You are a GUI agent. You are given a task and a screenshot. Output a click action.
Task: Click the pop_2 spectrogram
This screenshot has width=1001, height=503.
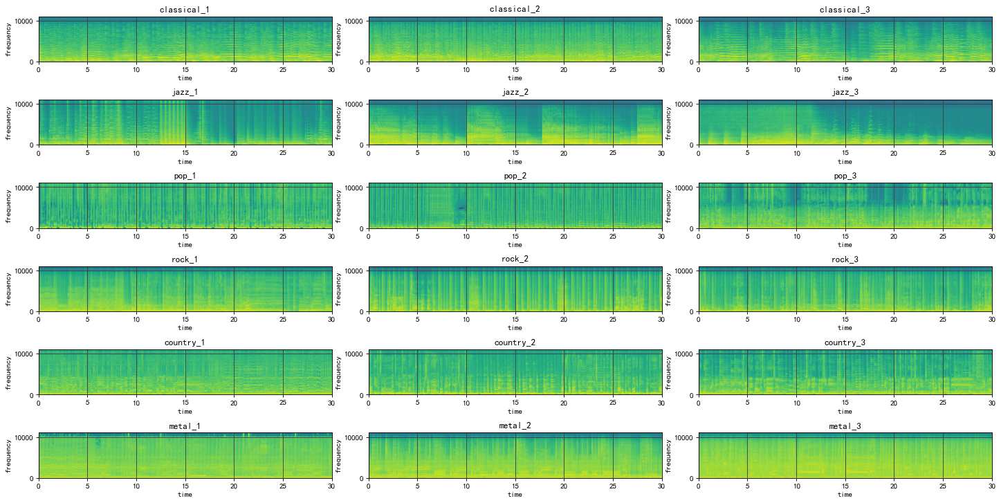tap(515, 206)
